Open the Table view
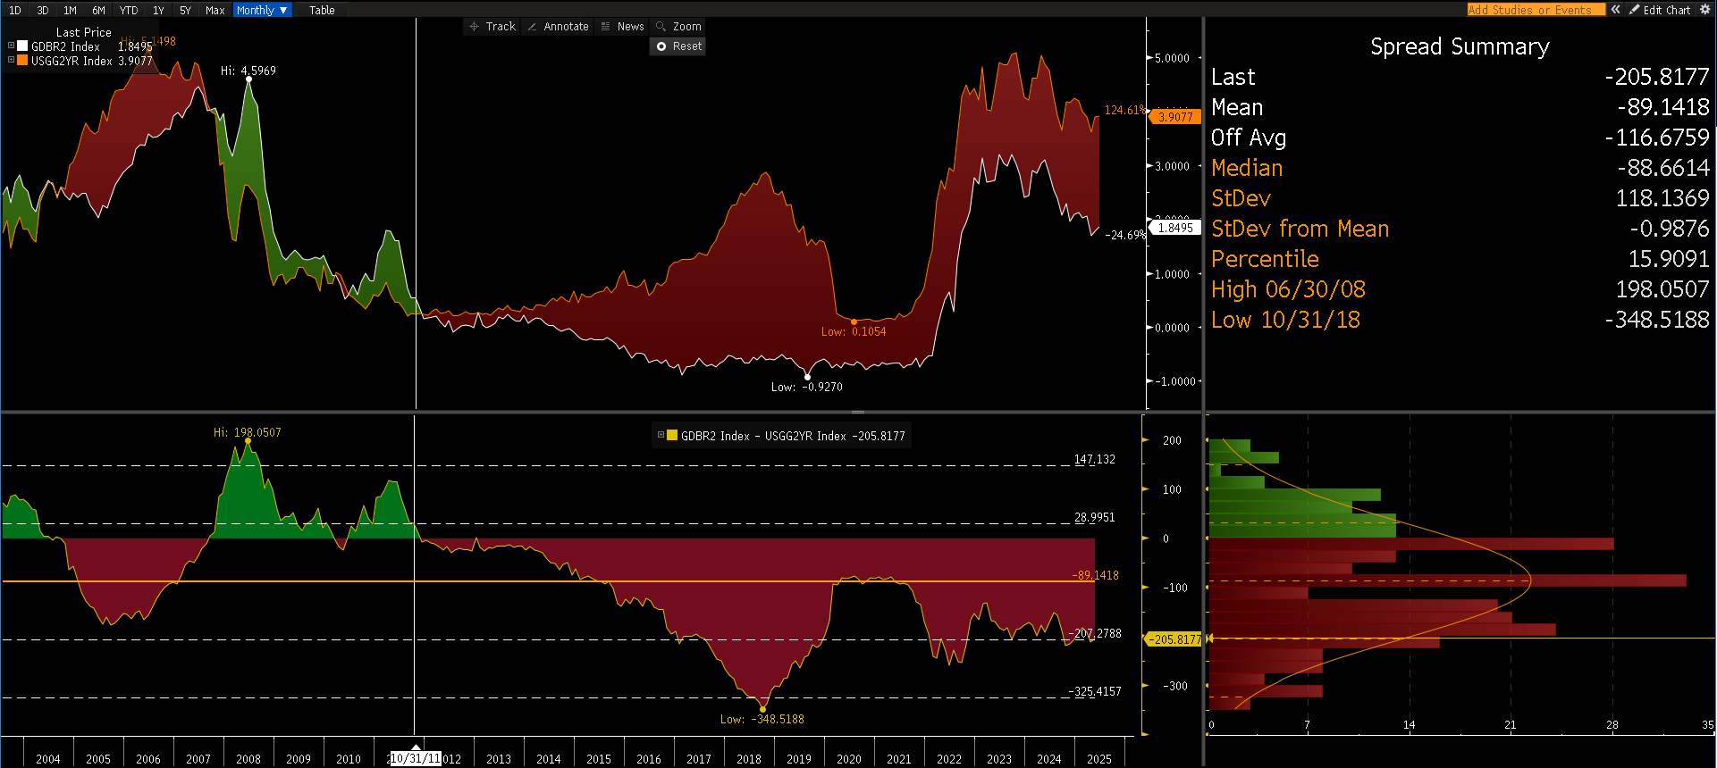The height and width of the screenshot is (768, 1717). tap(322, 10)
